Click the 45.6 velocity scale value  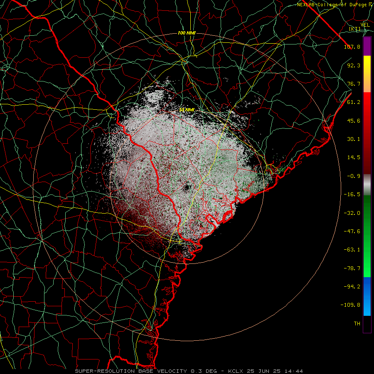coord(354,121)
